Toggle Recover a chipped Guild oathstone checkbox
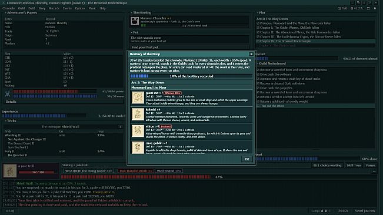Image resolution: width=383 pixels, height=215 pixels. pyautogui.click(x=258, y=83)
